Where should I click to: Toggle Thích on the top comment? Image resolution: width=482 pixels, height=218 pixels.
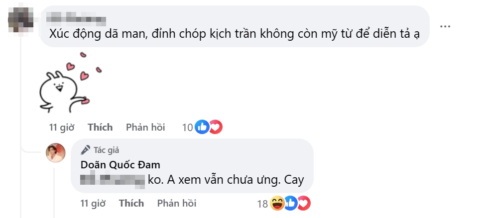point(100,127)
